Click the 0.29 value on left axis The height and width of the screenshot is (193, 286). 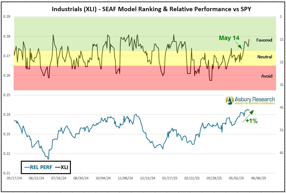click(7, 16)
